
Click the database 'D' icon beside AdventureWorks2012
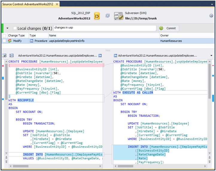pyautogui.click(x=97, y=16)
